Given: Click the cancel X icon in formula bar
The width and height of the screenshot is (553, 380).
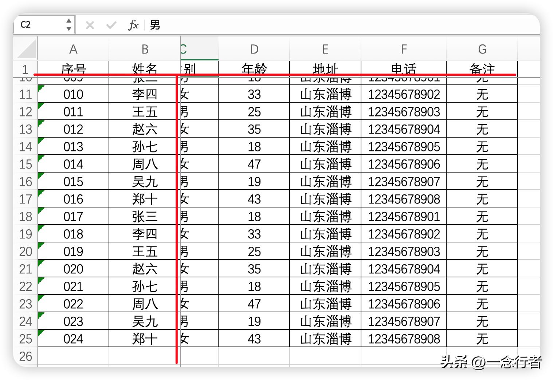Looking at the screenshot, I should point(90,25).
